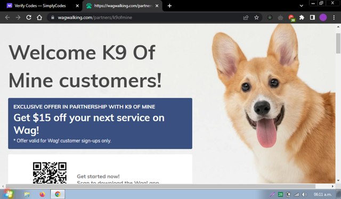The height and width of the screenshot is (199, 341).
Task: Launch Firefox from the taskbar
Action: tap(42, 194)
